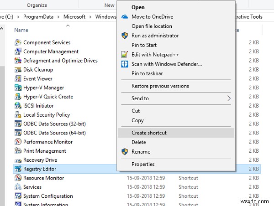Screen dimensions: 274x206
Task: Select the Local Security Policy file name
Action: point(47,115)
